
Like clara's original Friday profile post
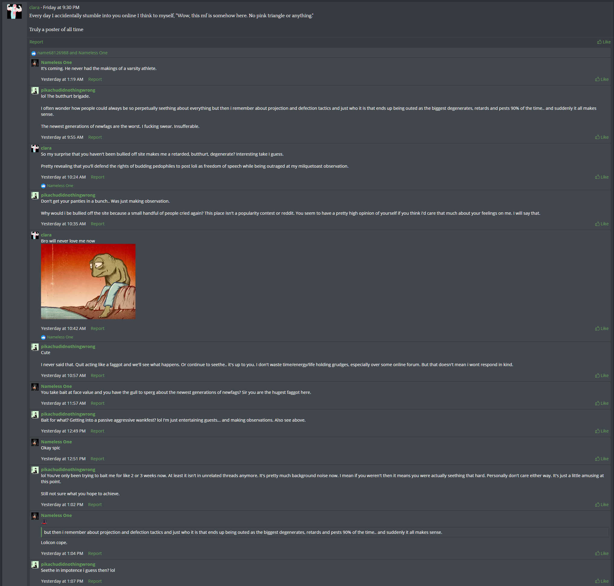coord(604,42)
